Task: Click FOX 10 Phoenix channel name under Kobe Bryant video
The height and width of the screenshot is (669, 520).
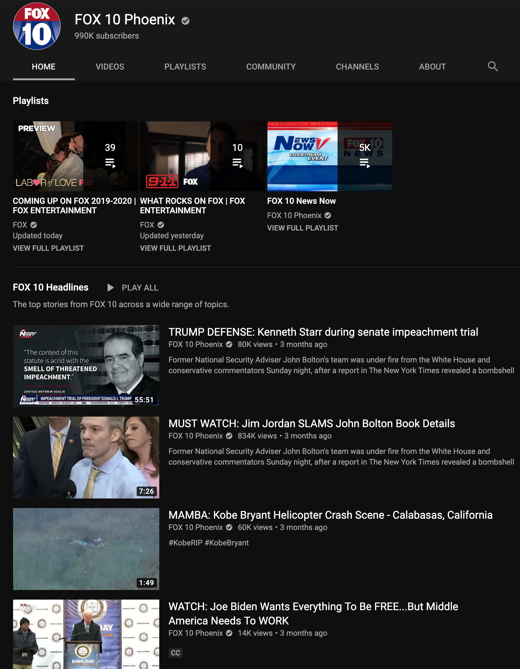Action: [196, 527]
